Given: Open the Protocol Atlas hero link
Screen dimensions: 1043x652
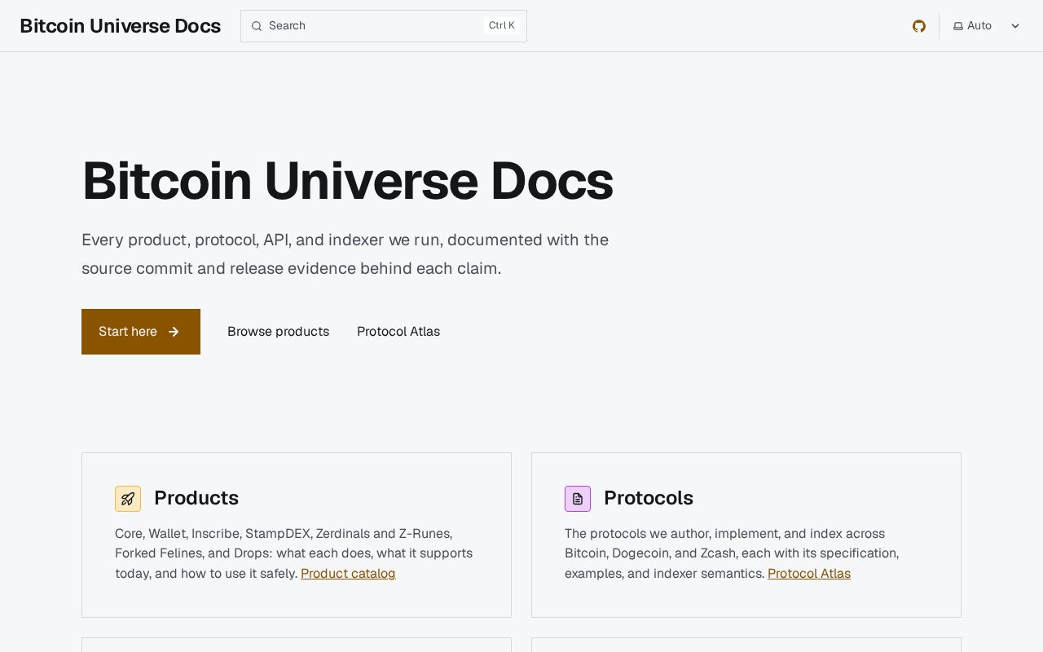Looking at the screenshot, I should pos(398,332).
